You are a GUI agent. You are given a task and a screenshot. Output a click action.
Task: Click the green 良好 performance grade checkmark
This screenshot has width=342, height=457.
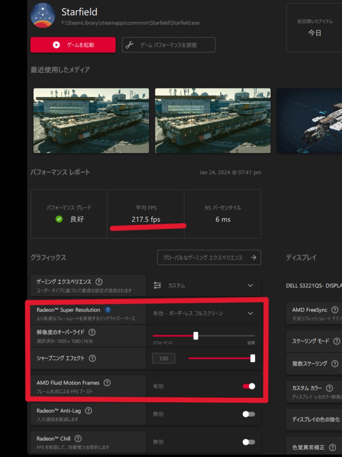click(59, 219)
